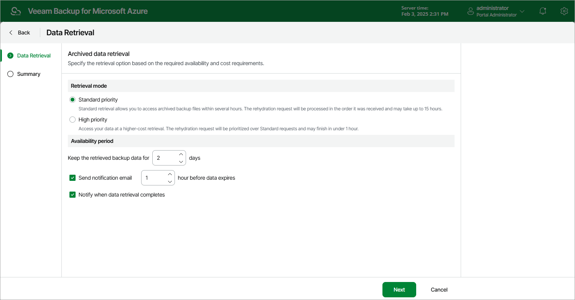Toggle Notify when data retrieval completes checkbox
The width and height of the screenshot is (575, 300).
click(72, 195)
